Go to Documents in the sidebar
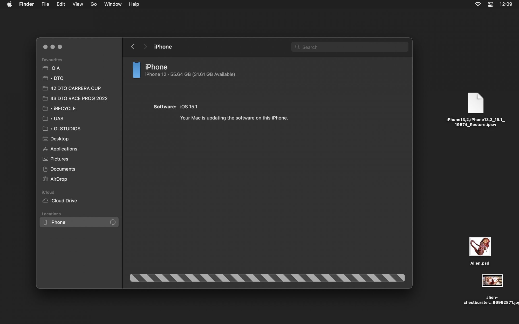519x324 pixels. coord(63,169)
